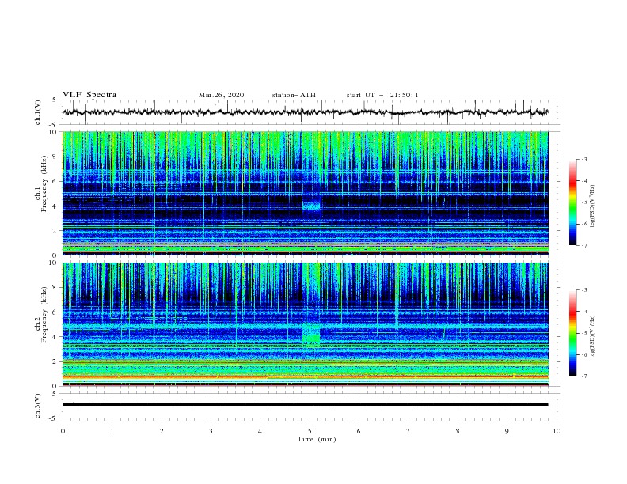The width and height of the screenshot is (627, 484).
Task: Click the ch.1 burst near 4 kHz at 5 min
Action: click(311, 206)
